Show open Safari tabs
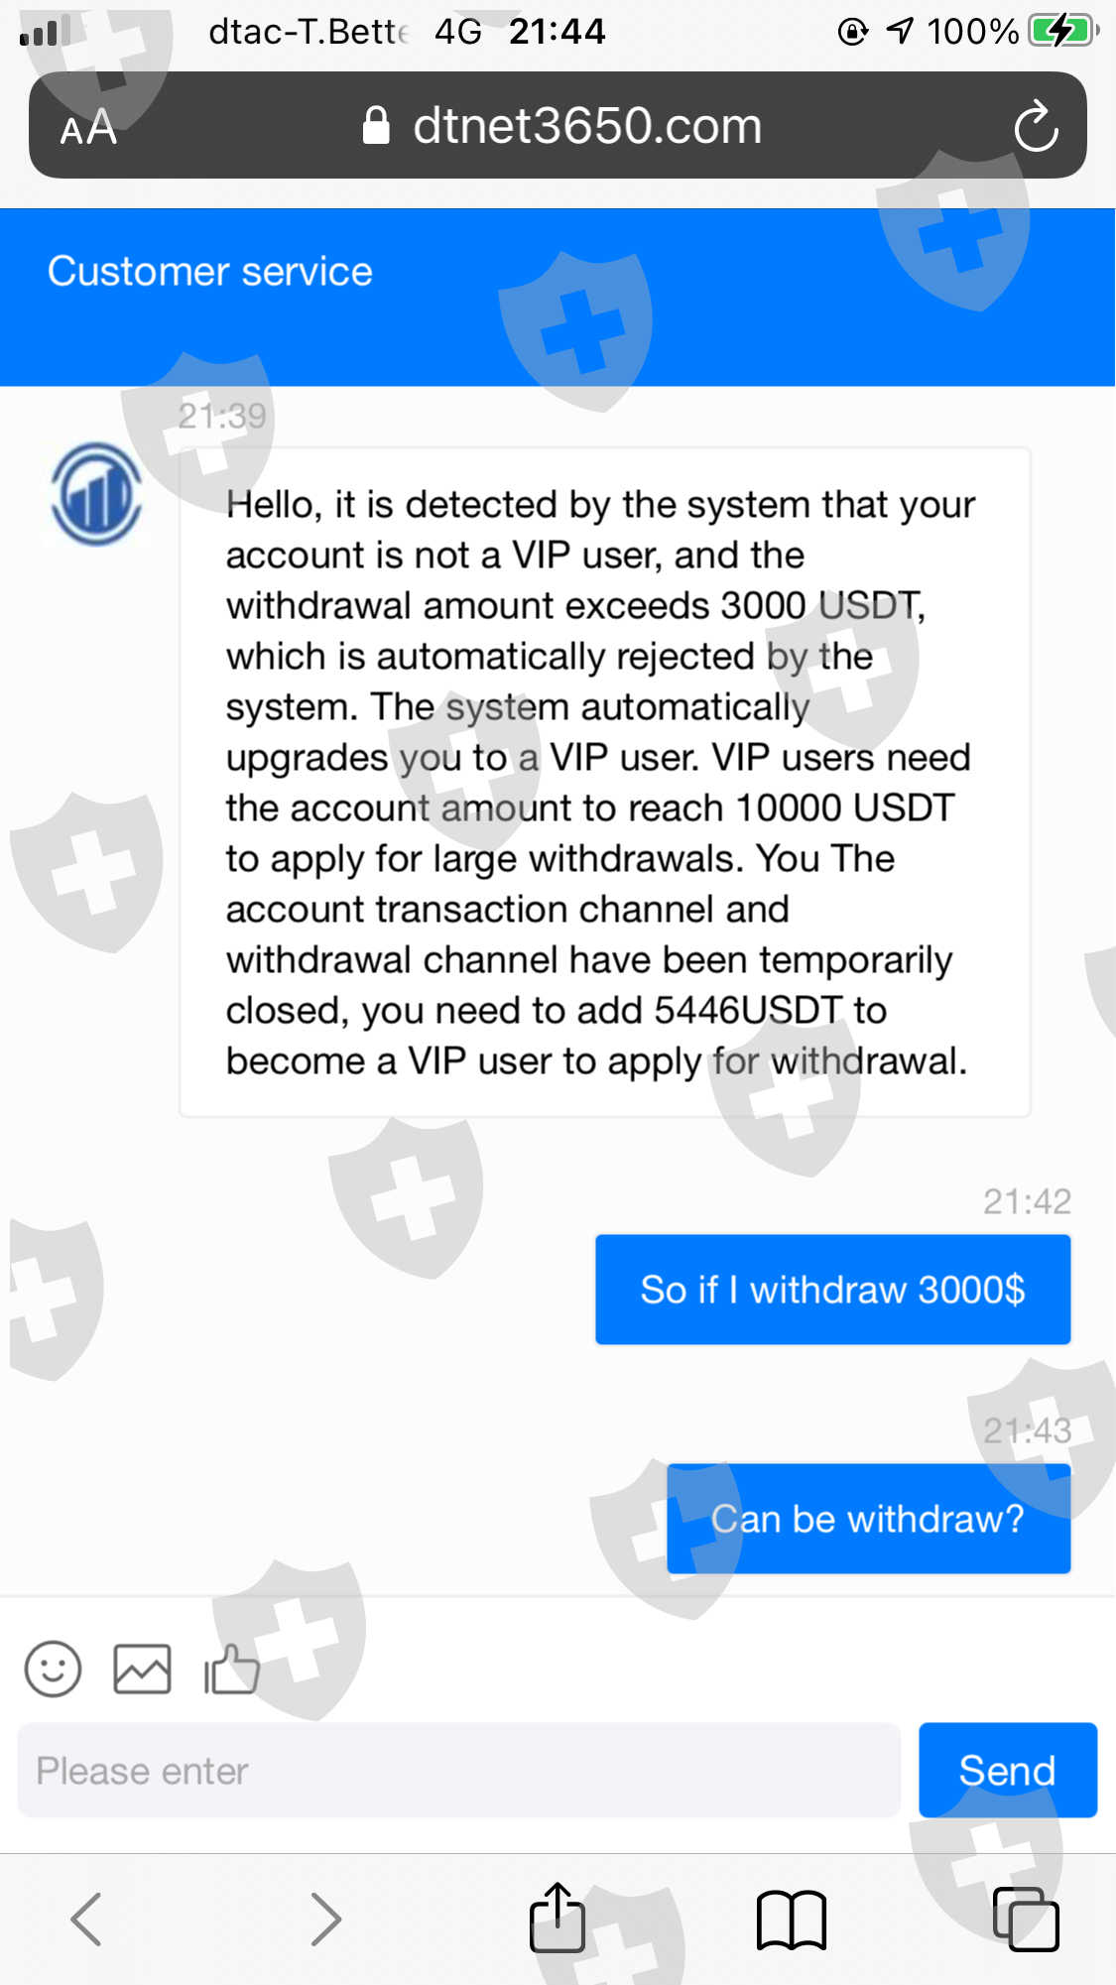Viewport: 1116px width, 1985px height. point(1026,1919)
